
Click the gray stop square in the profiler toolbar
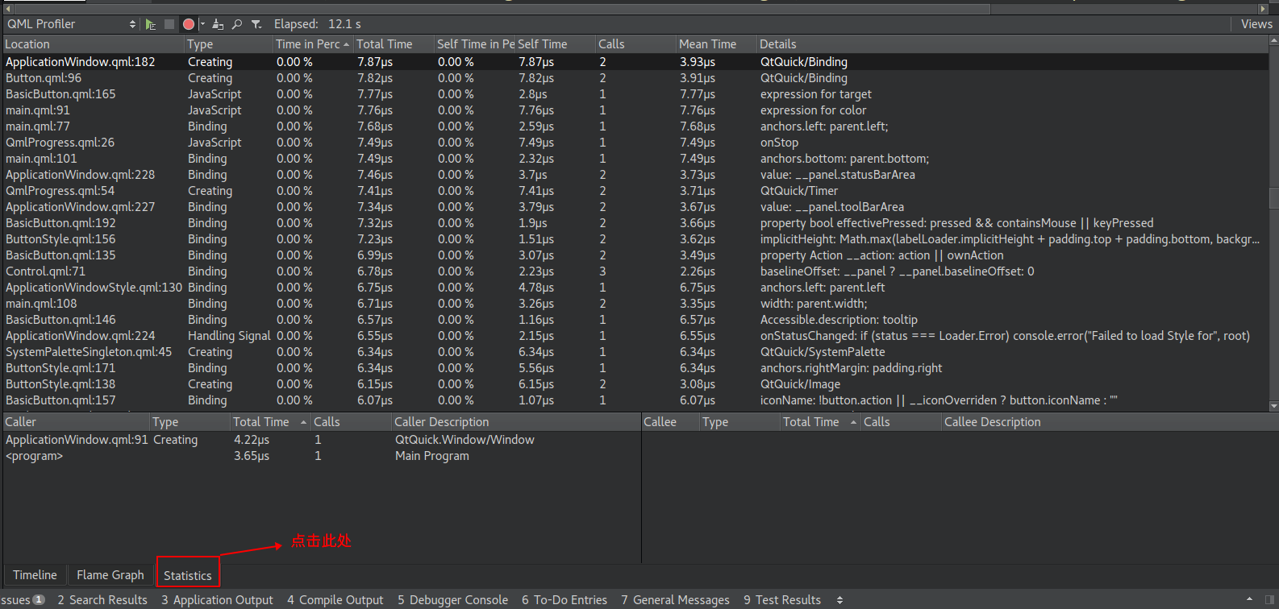point(169,24)
